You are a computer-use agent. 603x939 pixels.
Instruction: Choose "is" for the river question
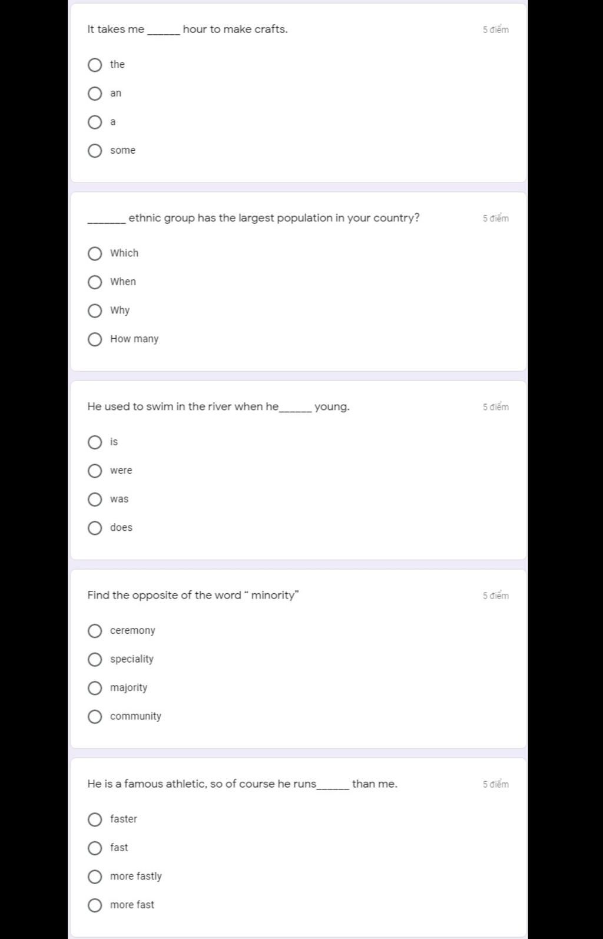click(95, 442)
